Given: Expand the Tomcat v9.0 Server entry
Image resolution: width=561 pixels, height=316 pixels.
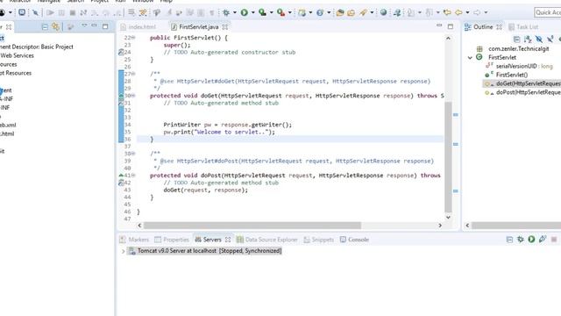Looking at the screenshot, I should pos(123,251).
